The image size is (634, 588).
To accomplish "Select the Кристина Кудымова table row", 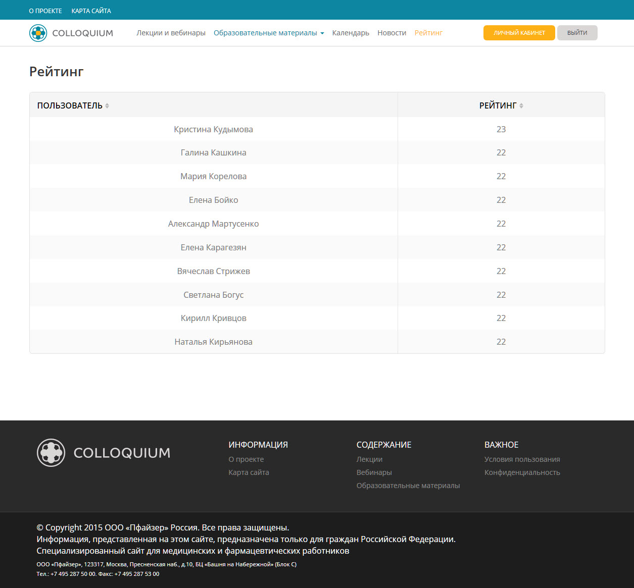I will click(x=213, y=130).
